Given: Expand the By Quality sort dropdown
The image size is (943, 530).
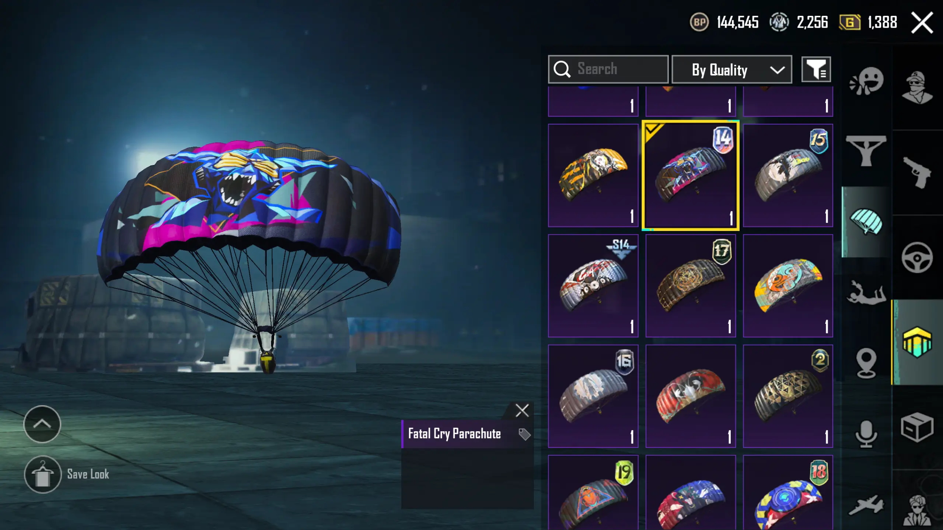Looking at the screenshot, I should pyautogui.click(x=731, y=70).
